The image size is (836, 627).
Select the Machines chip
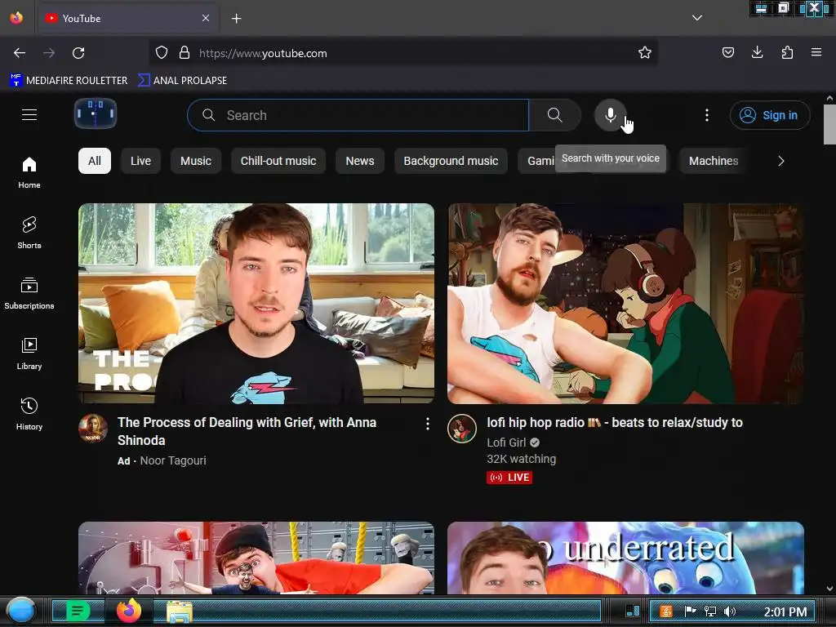(x=714, y=161)
